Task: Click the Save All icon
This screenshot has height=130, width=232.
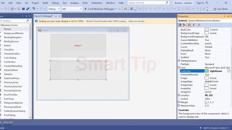Action: pyautogui.click(x=28, y=9)
